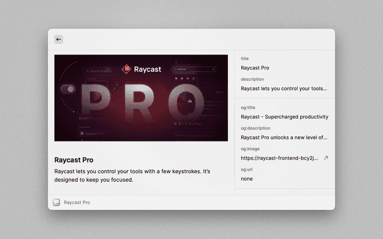Click the 'Raycast Pro' bold heading
Screen dimensions: 383x239
tap(74, 160)
